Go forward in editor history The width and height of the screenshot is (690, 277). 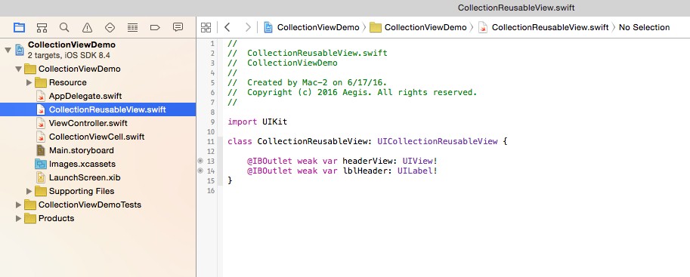(x=248, y=27)
